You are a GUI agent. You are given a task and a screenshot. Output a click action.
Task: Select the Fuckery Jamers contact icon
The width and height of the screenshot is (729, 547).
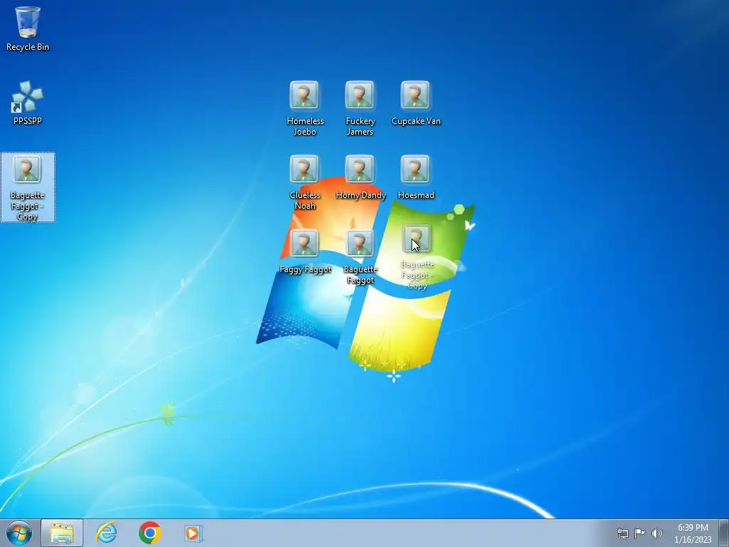click(x=360, y=108)
